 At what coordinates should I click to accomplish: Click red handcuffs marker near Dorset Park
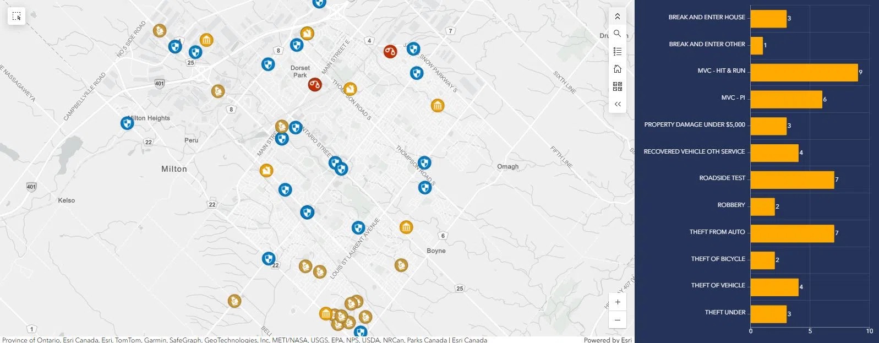[x=315, y=85]
